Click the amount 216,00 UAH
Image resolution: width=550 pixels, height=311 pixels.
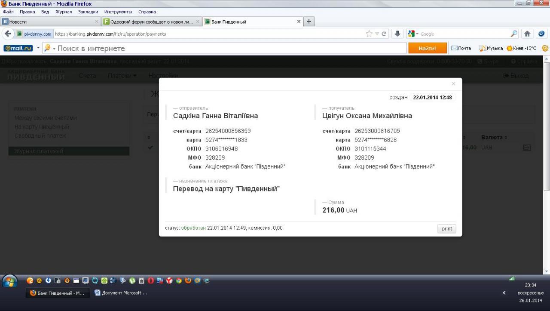(339, 210)
